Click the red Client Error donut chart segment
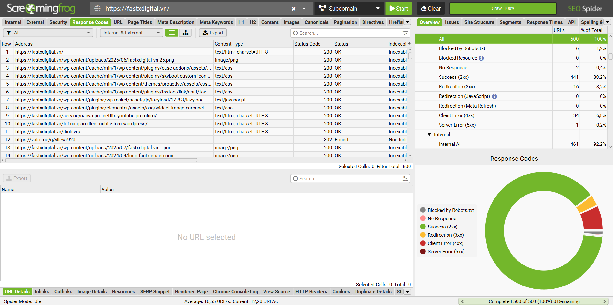The image size is (613, 305). (593, 219)
